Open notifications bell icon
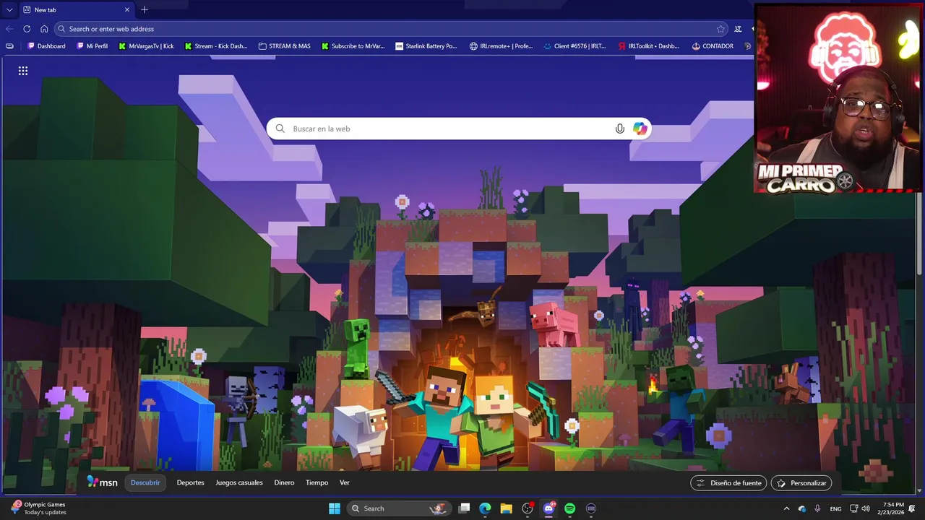Image resolution: width=925 pixels, height=520 pixels. coord(913,508)
